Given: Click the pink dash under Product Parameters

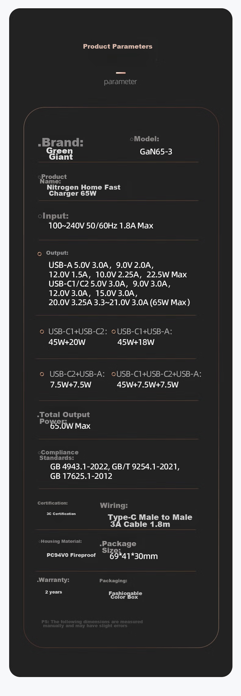Looking at the screenshot, I should (121, 73).
